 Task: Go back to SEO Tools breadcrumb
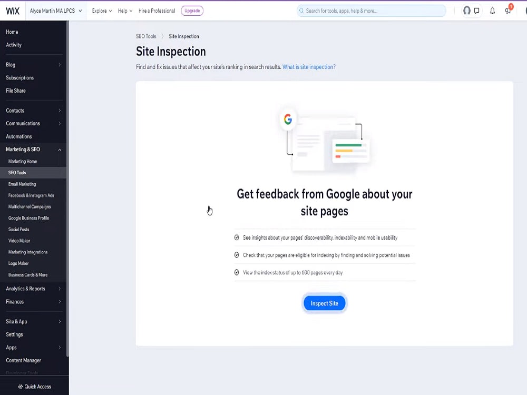(x=146, y=36)
